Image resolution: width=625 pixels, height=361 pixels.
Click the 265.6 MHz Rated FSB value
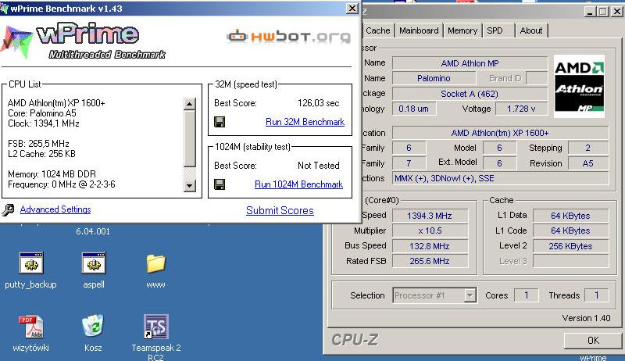coord(430,262)
